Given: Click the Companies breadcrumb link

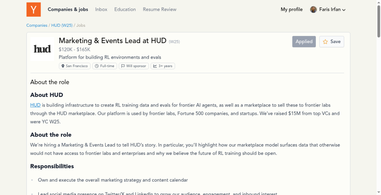Looking at the screenshot, I should (x=37, y=25).
